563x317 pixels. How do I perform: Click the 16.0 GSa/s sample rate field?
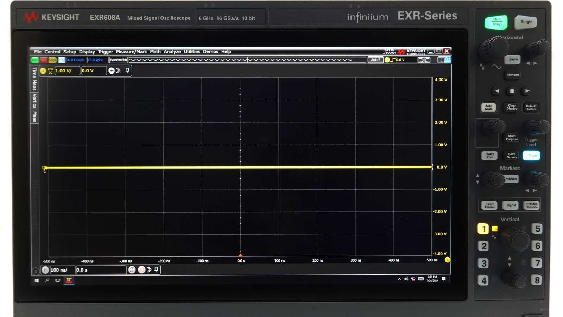76,60
